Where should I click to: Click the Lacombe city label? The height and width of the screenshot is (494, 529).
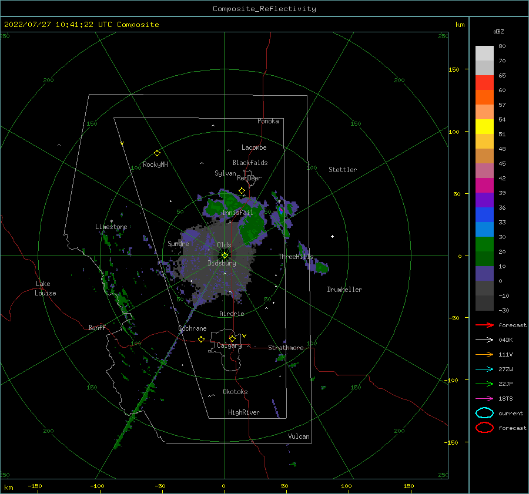pyautogui.click(x=254, y=147)
